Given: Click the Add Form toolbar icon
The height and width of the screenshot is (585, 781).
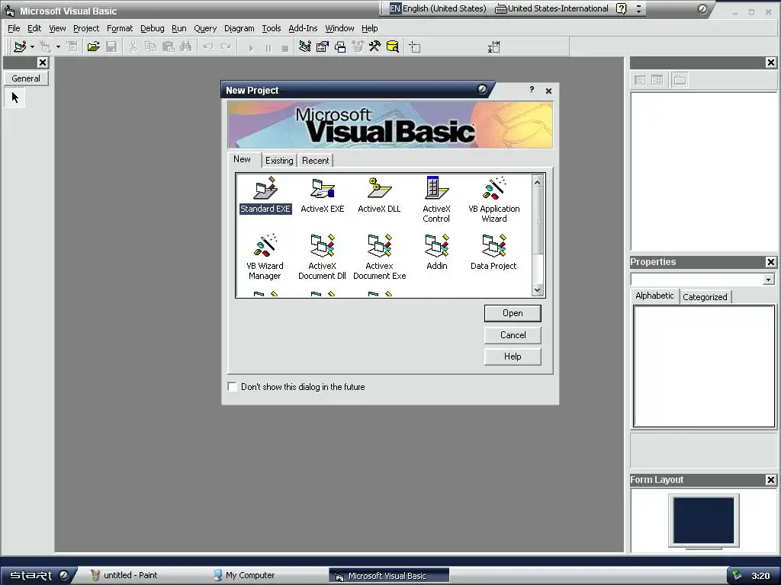Looking at the screenshot, I should point(45,46).
